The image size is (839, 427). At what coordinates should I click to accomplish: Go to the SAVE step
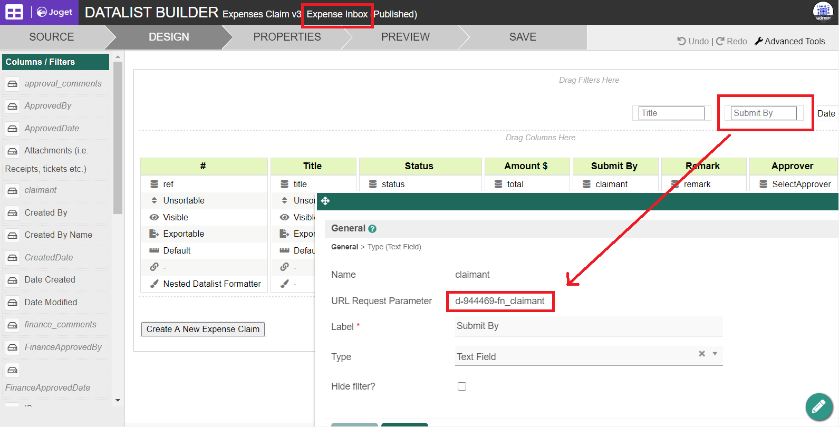click(523, 37)
